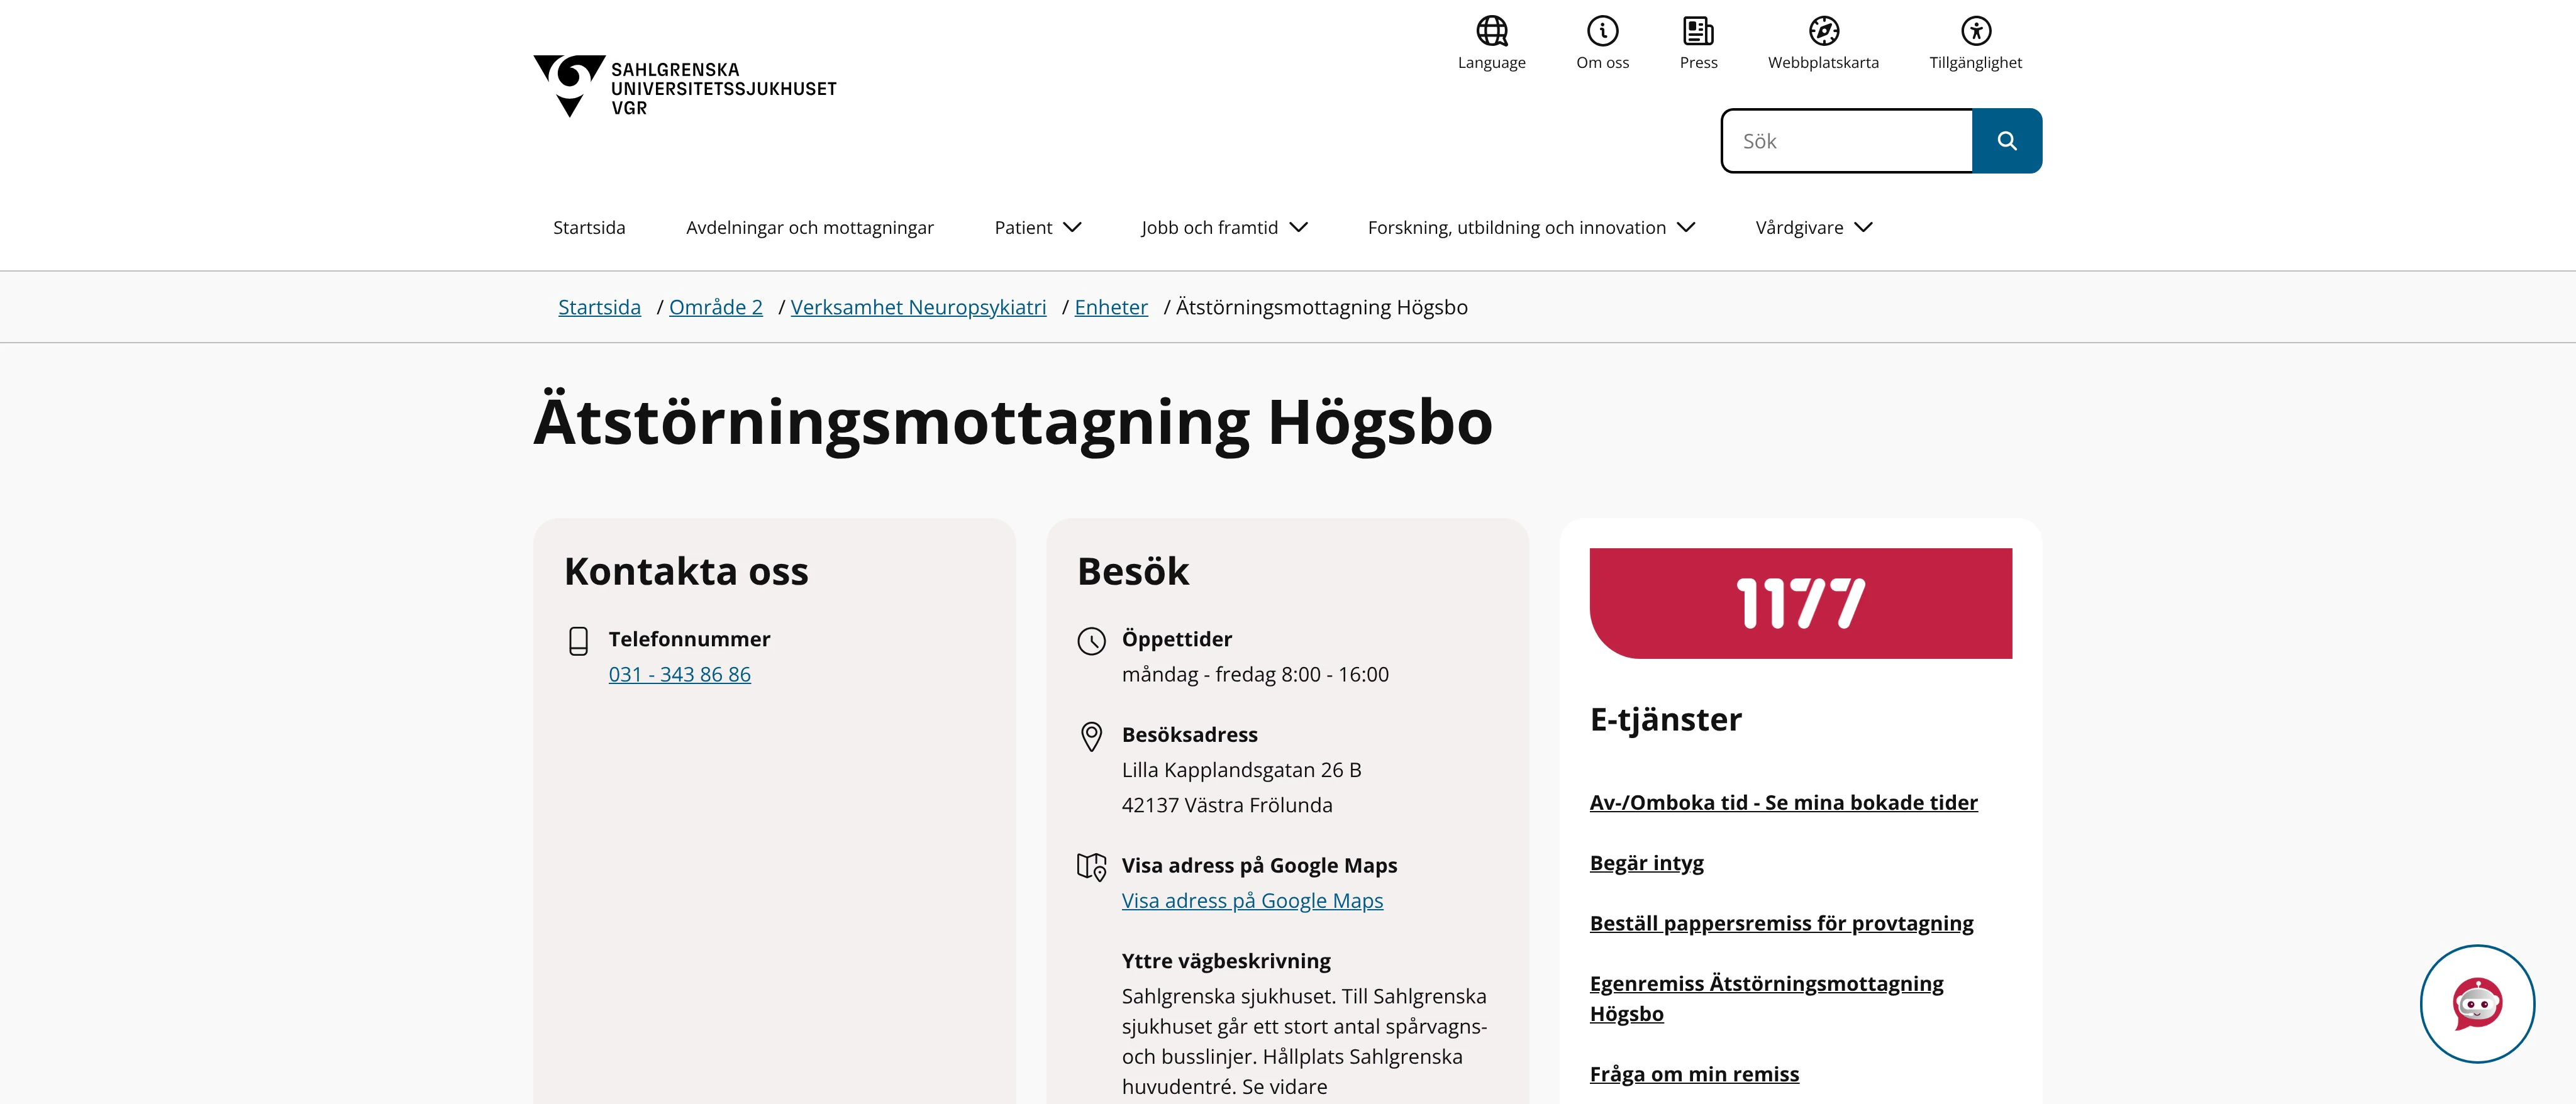Open Visa adress på Google Maps link

point(1252,901)
